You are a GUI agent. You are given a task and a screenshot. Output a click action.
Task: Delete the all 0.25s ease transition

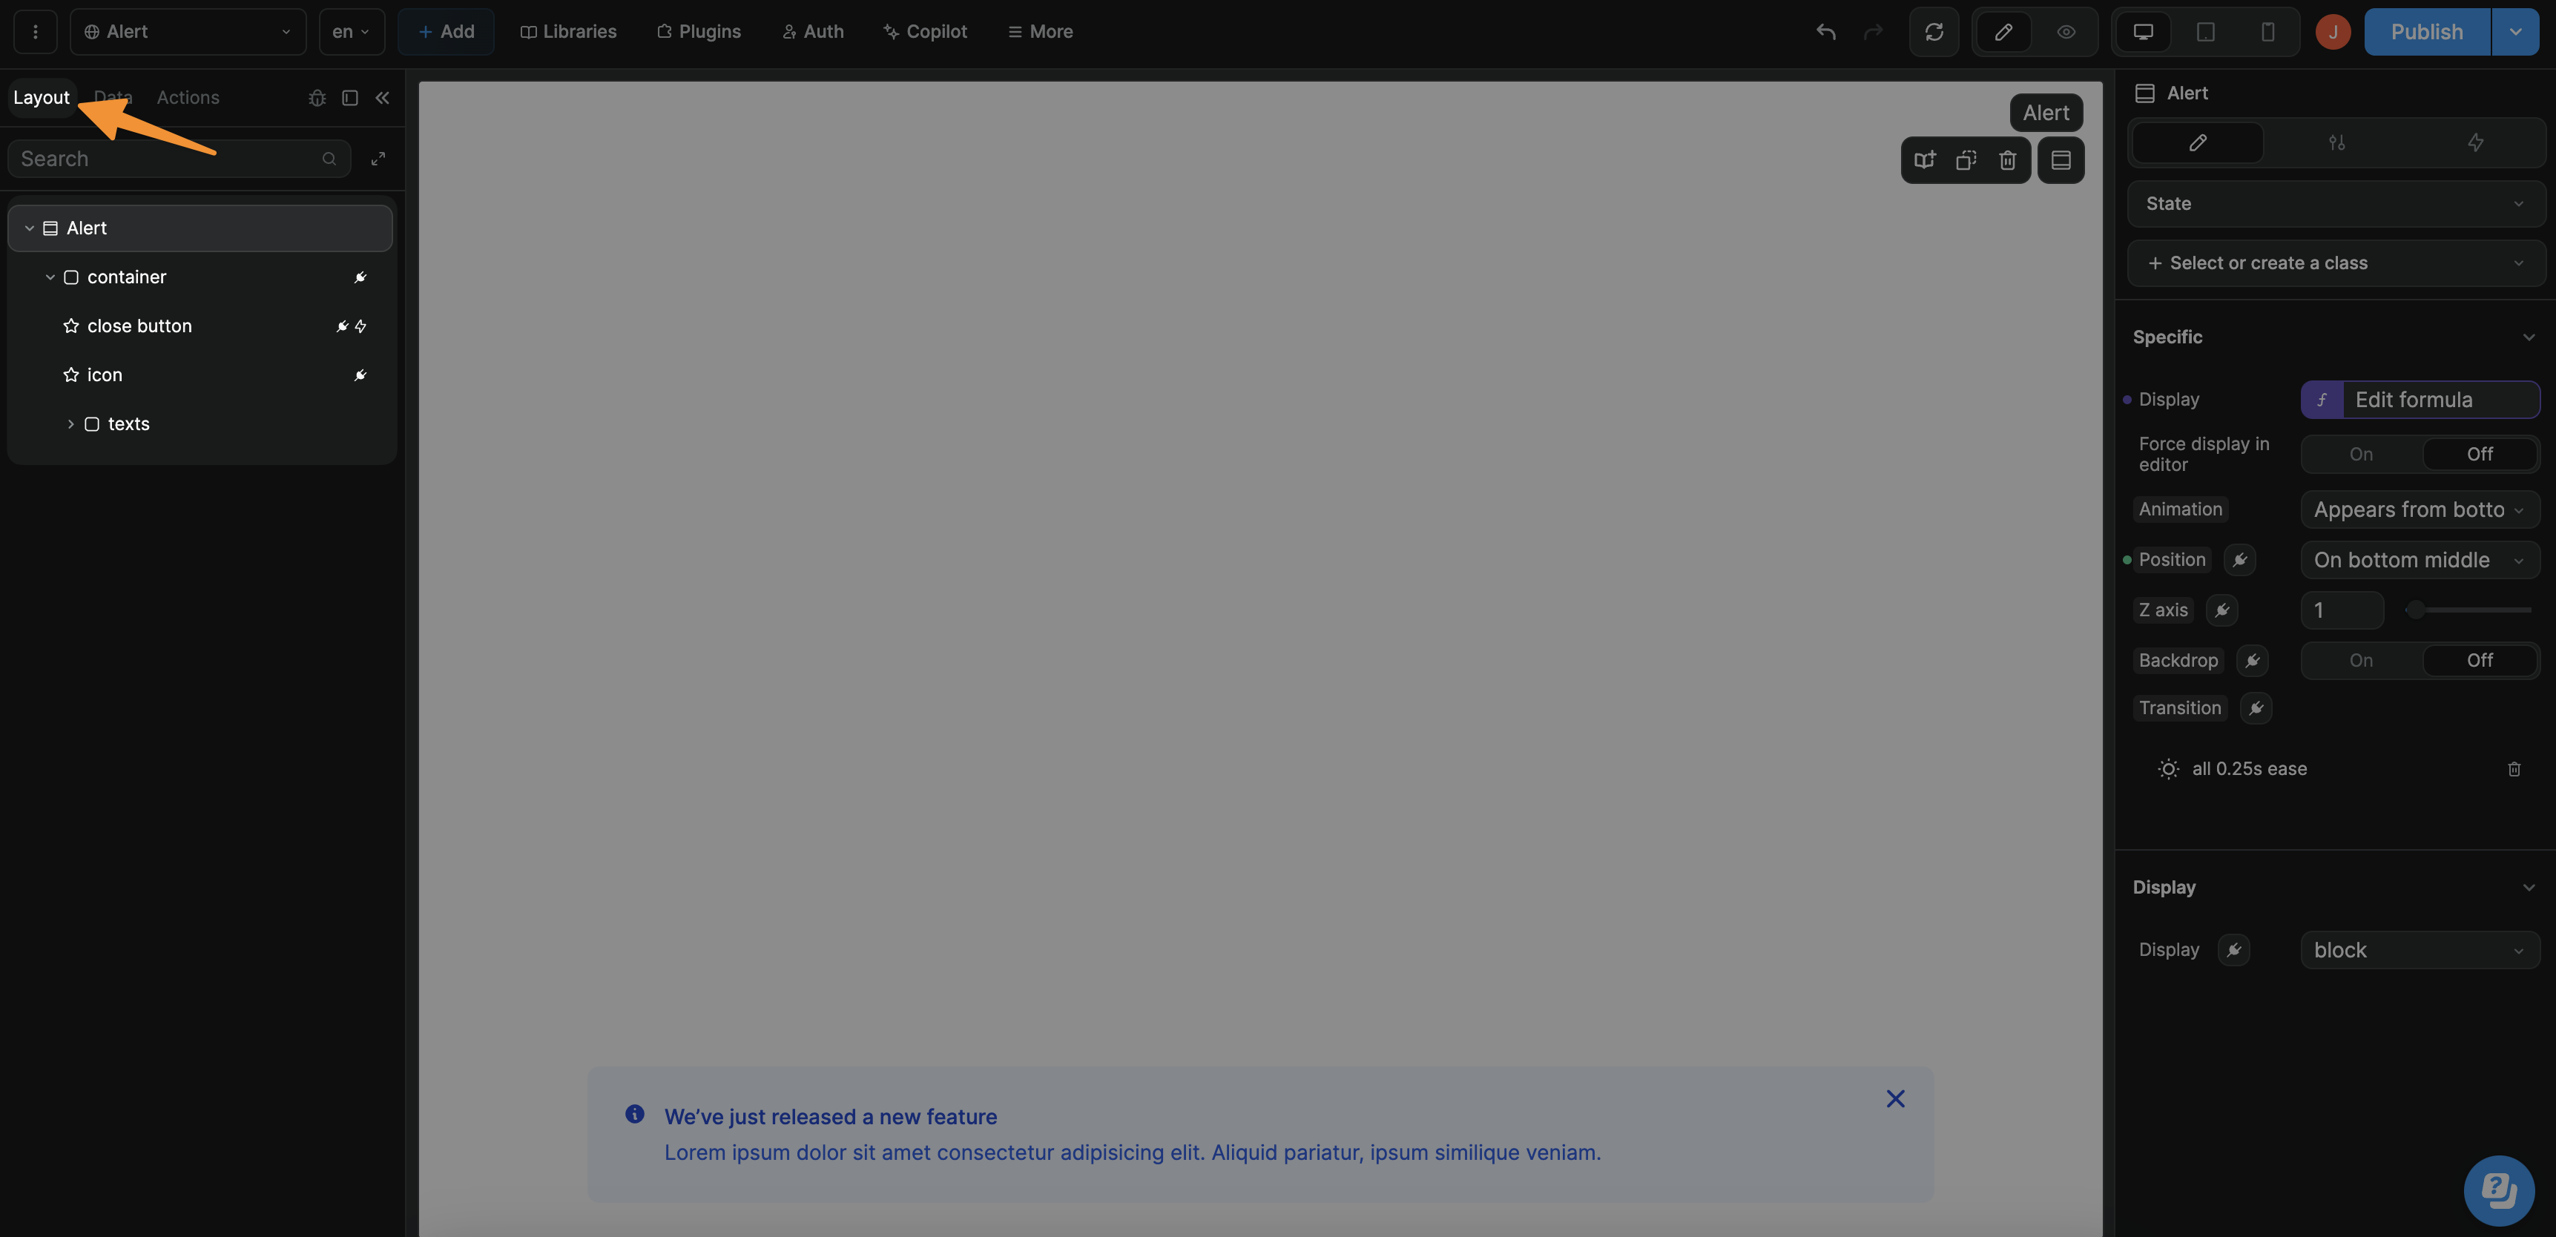[x=2513, y=769]
